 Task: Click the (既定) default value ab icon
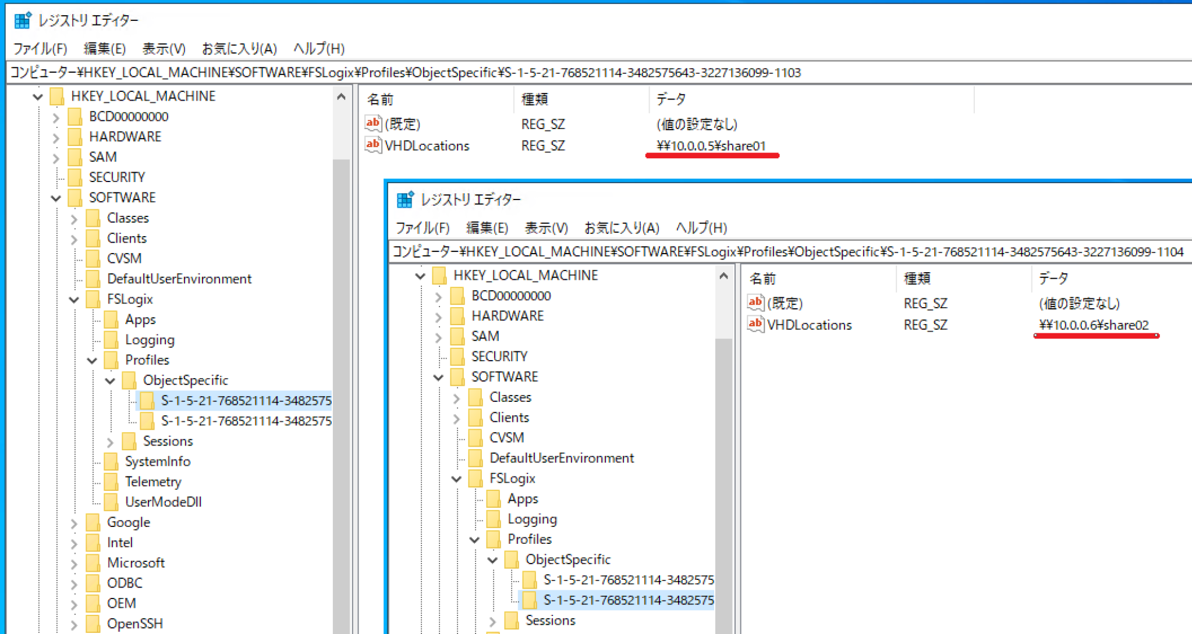755,302
